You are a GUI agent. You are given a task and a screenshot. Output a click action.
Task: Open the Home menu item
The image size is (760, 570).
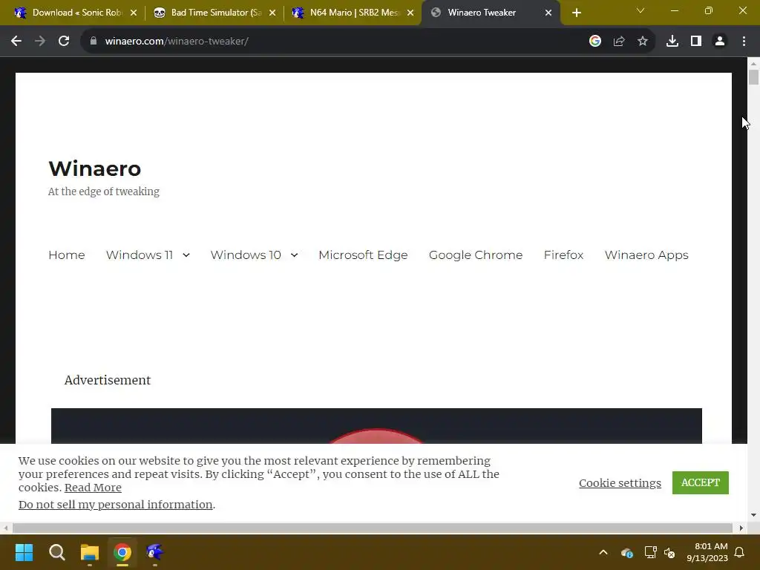pyautogui.click(x=66, y=255)
